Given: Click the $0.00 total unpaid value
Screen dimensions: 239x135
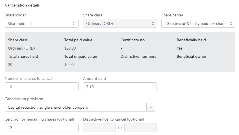Looking at the screenshot, I should pos(69,65).
